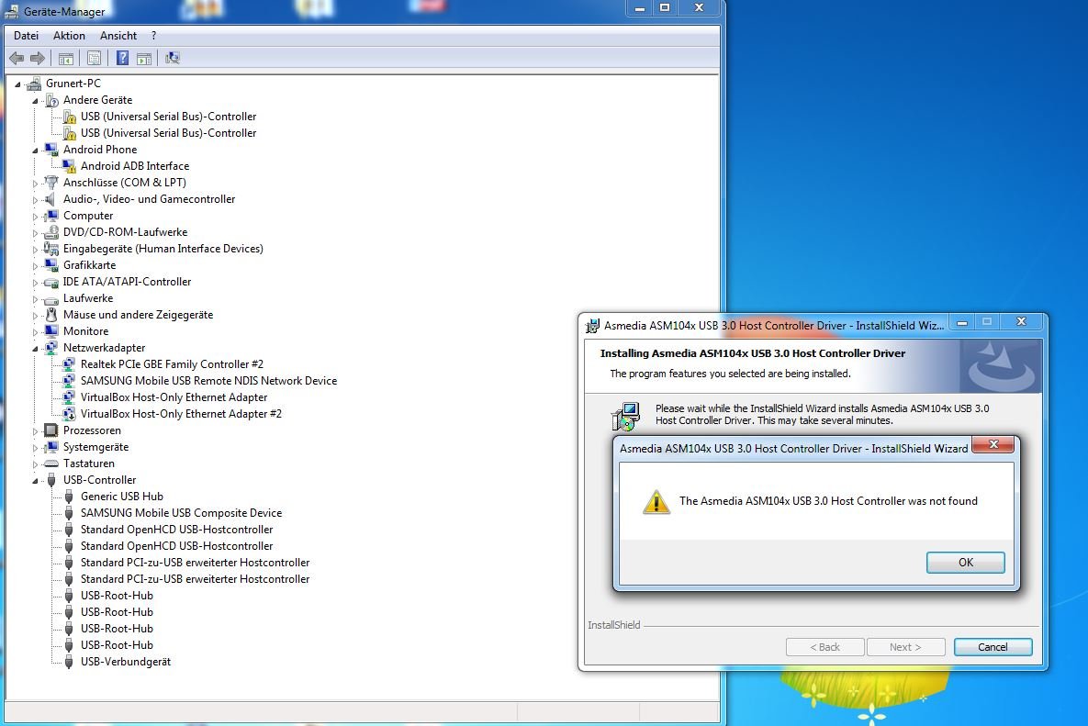Click the second USB-Controller warning icon

[69, 133]
